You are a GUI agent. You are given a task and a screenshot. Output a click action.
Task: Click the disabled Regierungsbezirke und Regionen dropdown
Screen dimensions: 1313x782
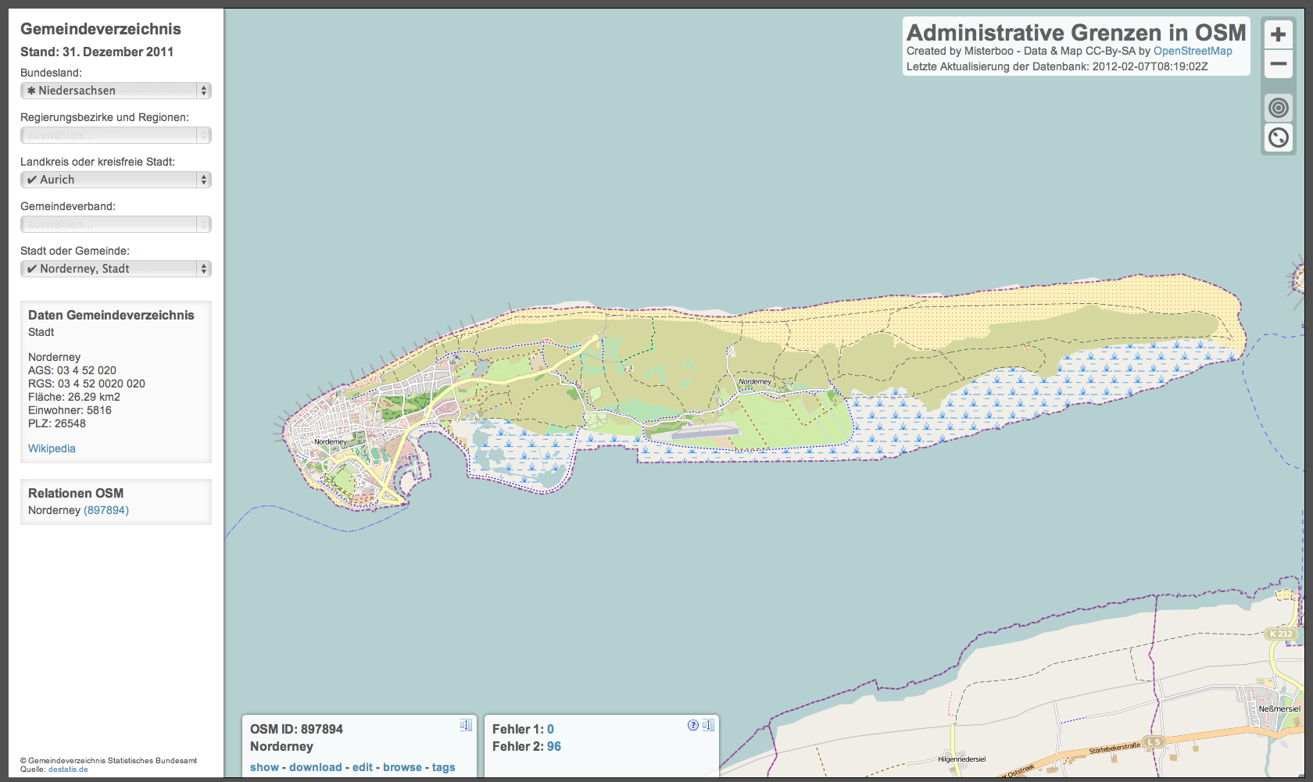[x=116, y=135]
